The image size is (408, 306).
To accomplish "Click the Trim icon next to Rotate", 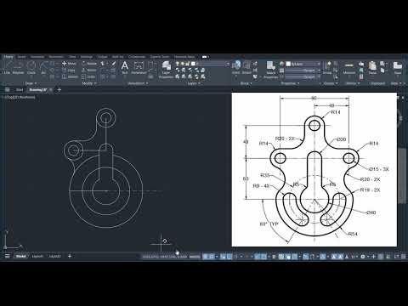I will (103, 64).
